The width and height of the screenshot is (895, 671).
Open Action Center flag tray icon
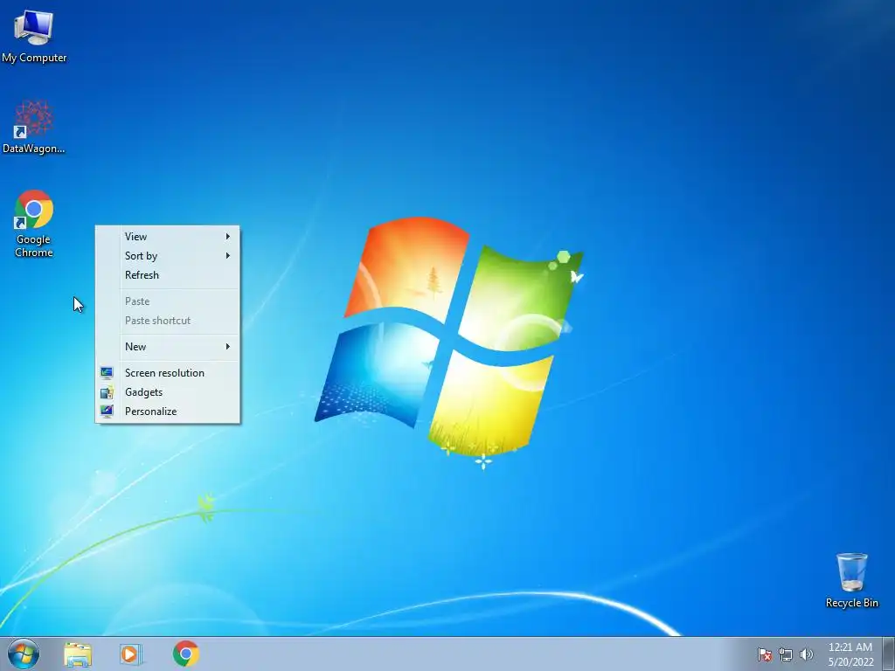(764, 654)
